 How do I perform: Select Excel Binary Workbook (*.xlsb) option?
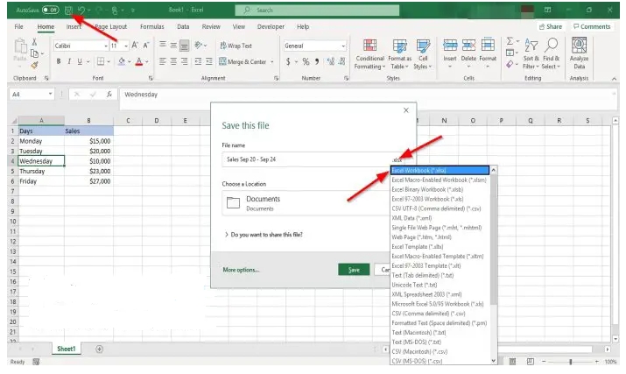point(440,189)
